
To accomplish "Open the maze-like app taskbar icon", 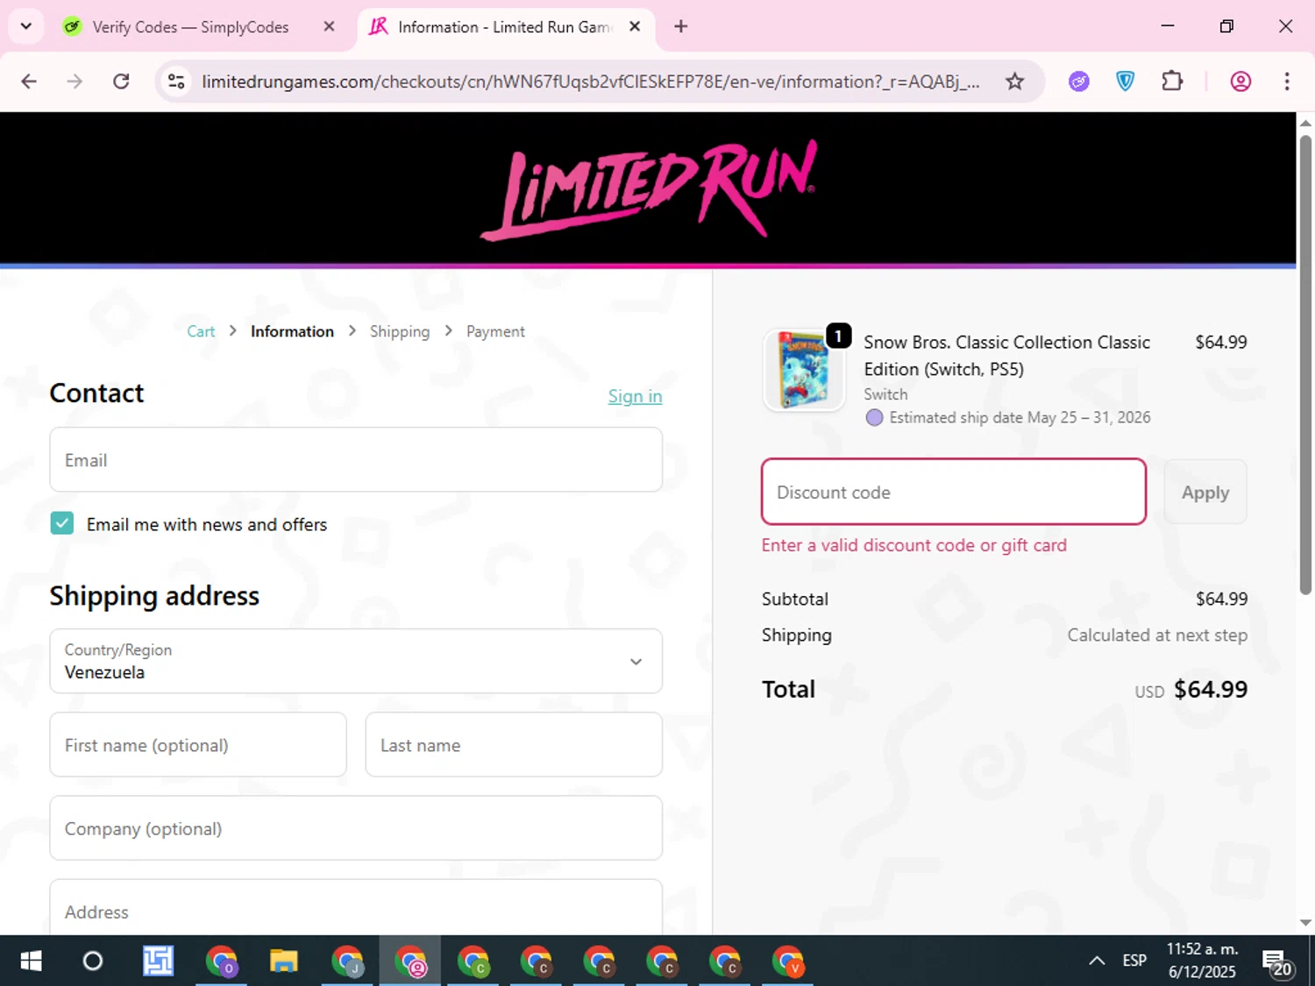I will [x=159, y=961].
